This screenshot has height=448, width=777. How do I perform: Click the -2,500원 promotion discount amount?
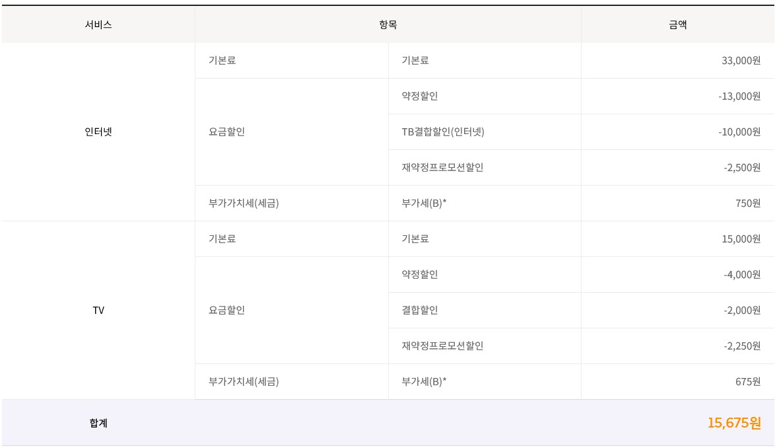tap(742, 167)
